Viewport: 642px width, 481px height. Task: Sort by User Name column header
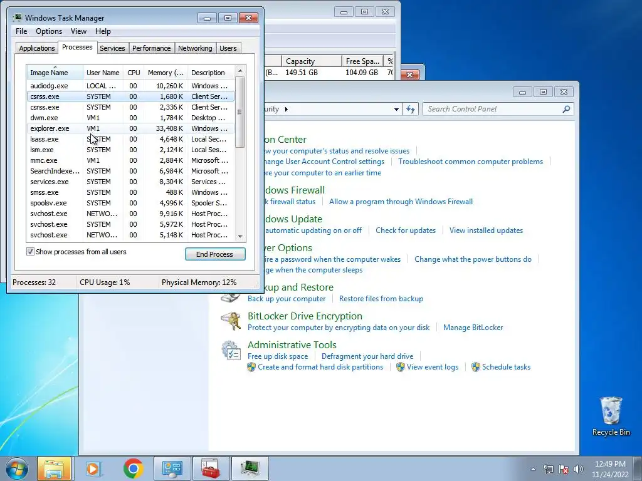tap(103, 73)
